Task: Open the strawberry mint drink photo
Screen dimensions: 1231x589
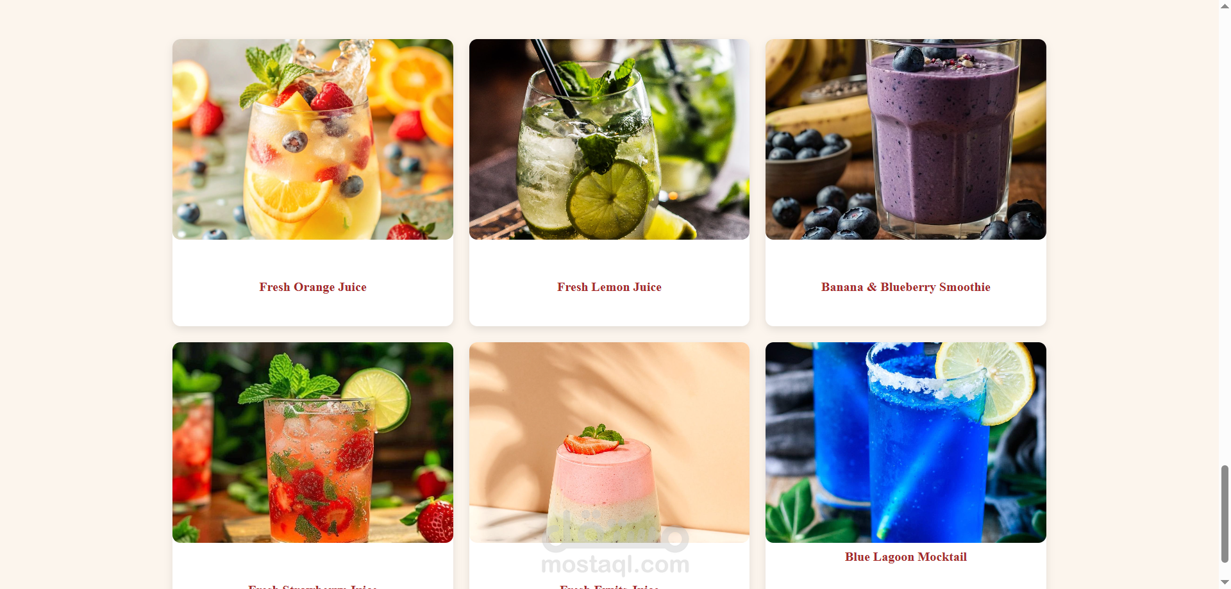Action: coord(312,442)
